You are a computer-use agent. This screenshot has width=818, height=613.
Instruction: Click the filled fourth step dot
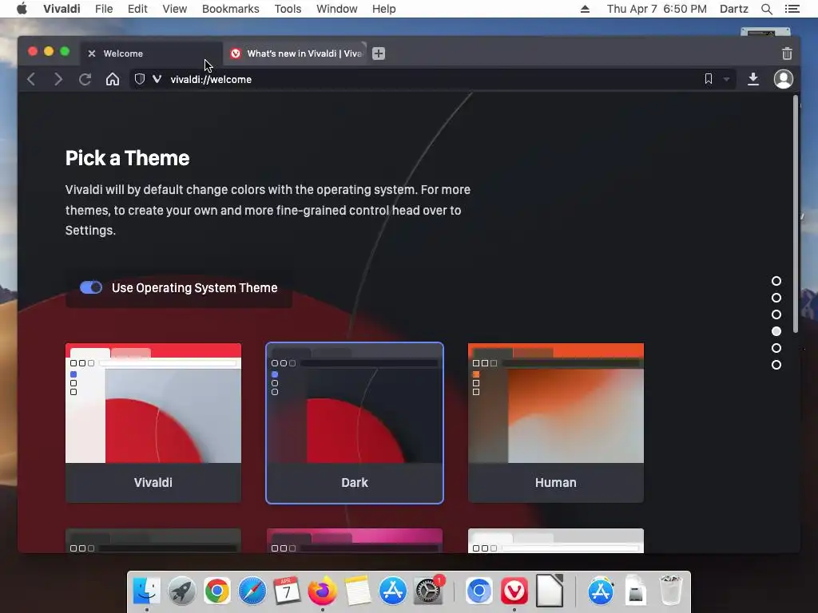click(776, 331)
